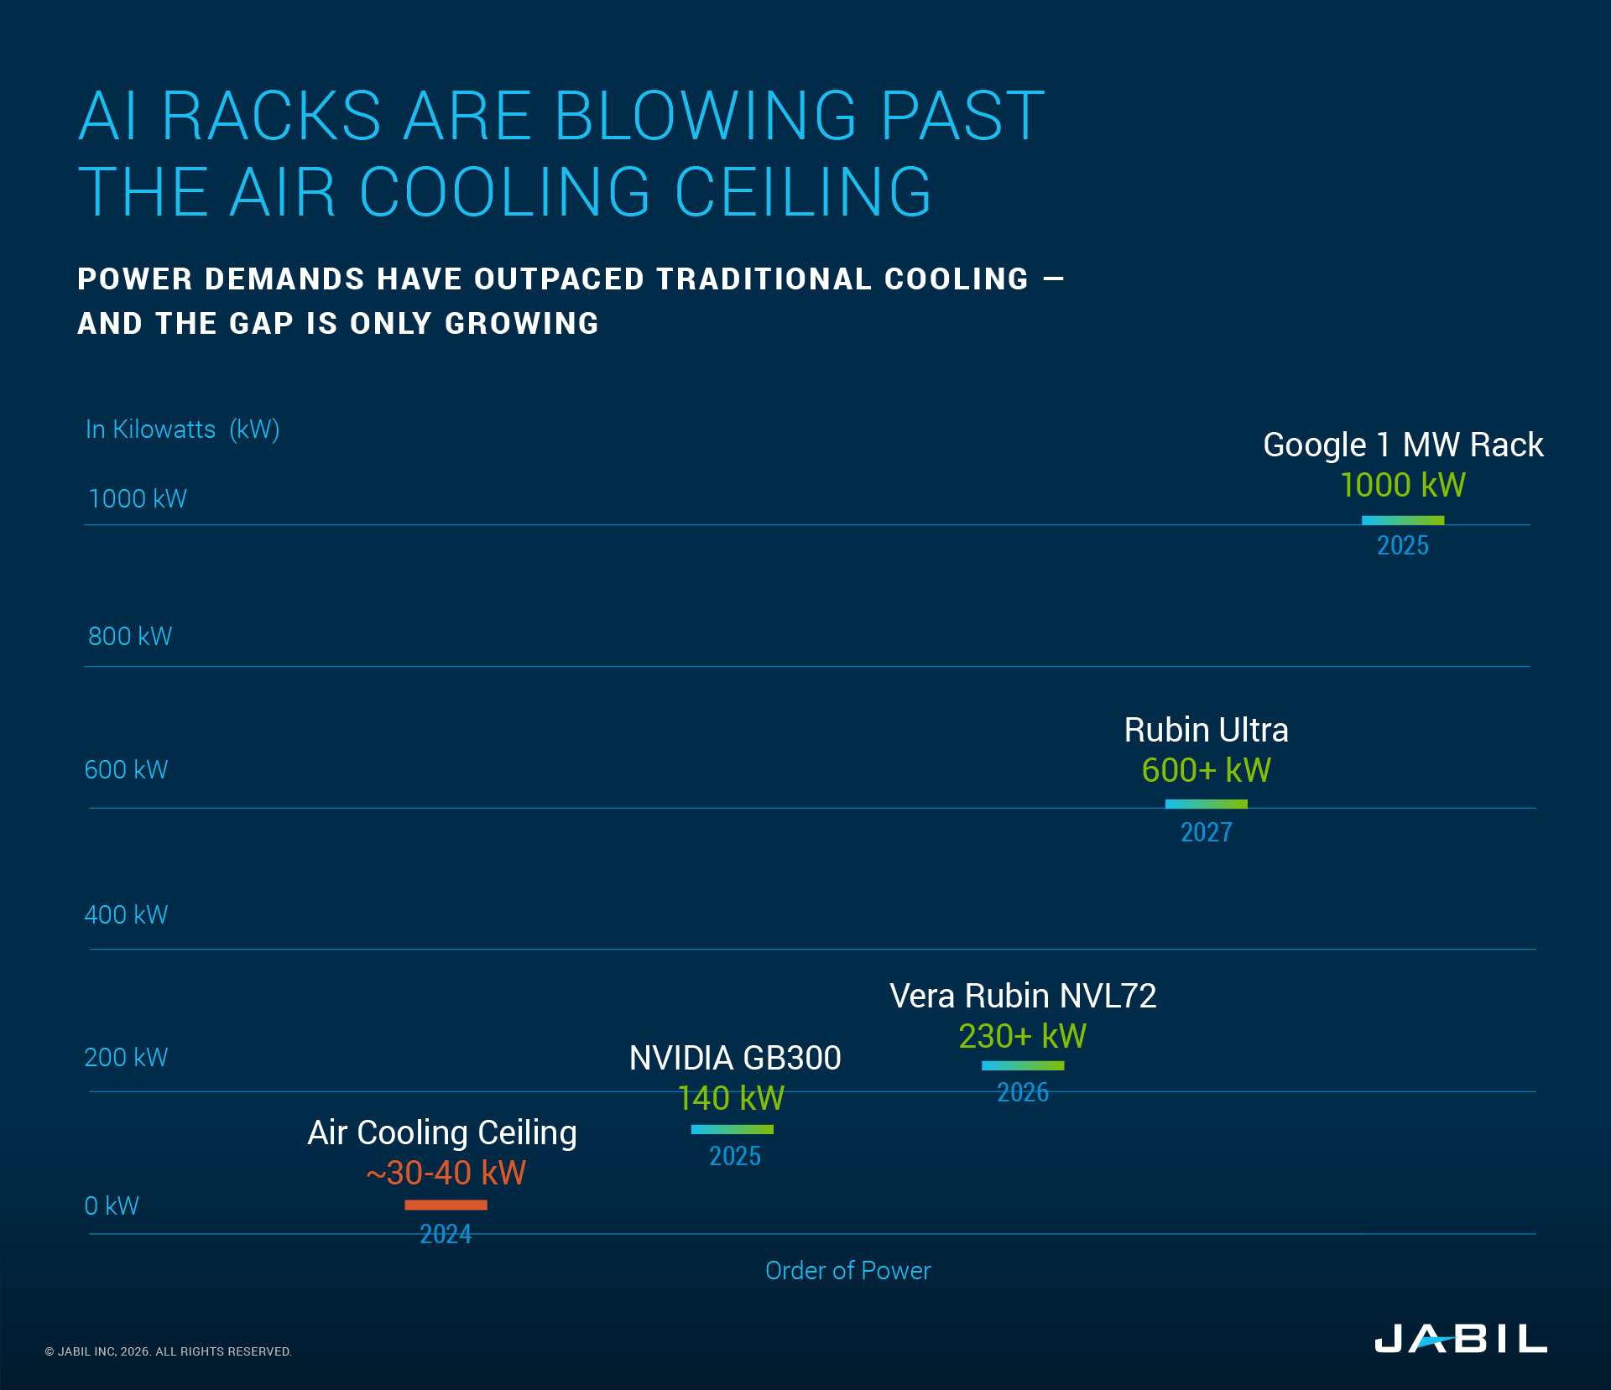Click the '800 kW' axis tick label
This screenshot has height=1390, width=1611.
coord(130,637)
